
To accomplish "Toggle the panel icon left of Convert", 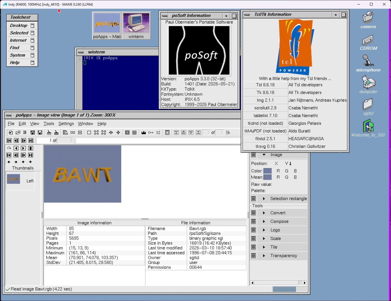I will tap(253, 213).
